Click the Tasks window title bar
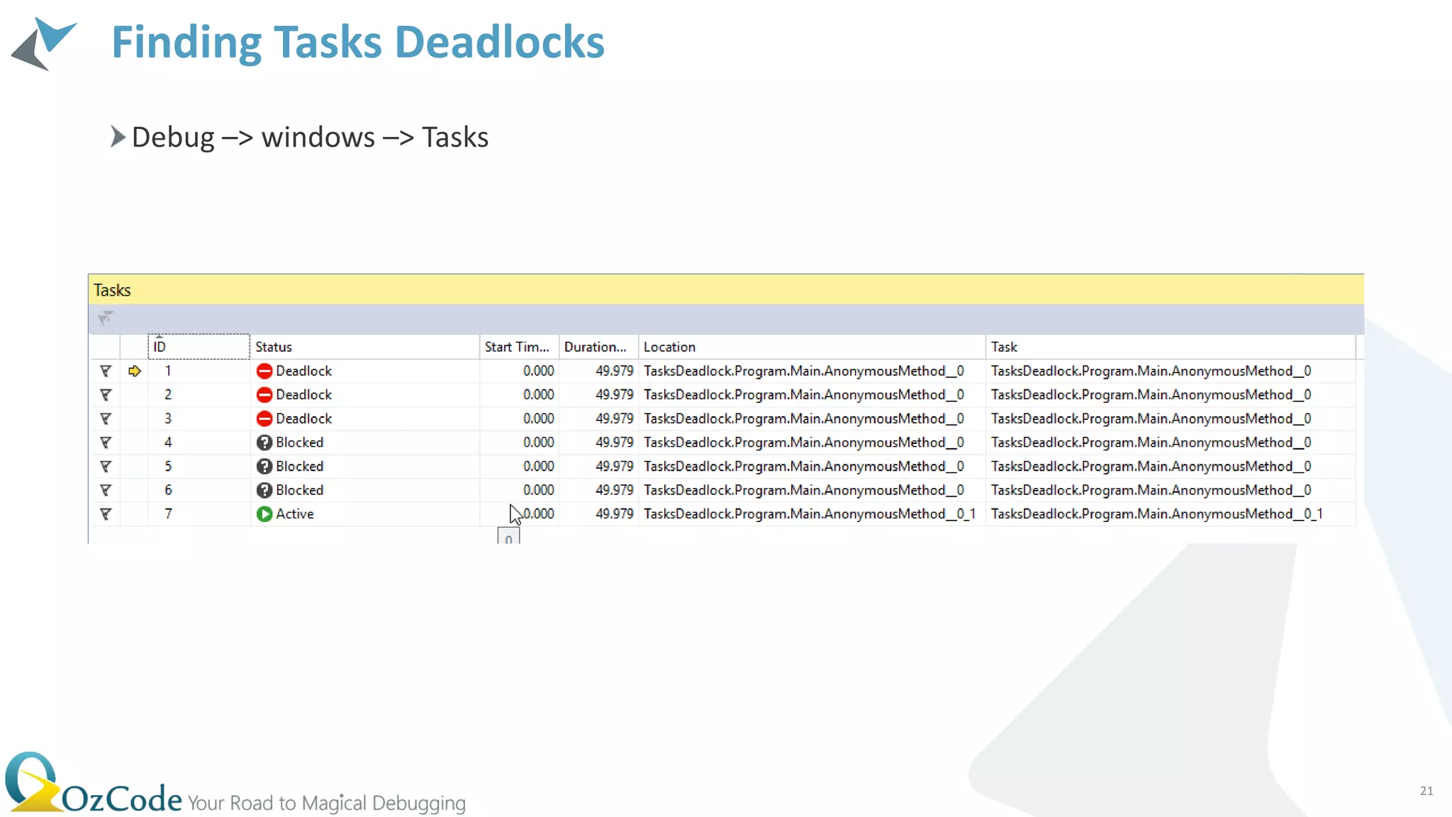 click(x=726, y=290)
